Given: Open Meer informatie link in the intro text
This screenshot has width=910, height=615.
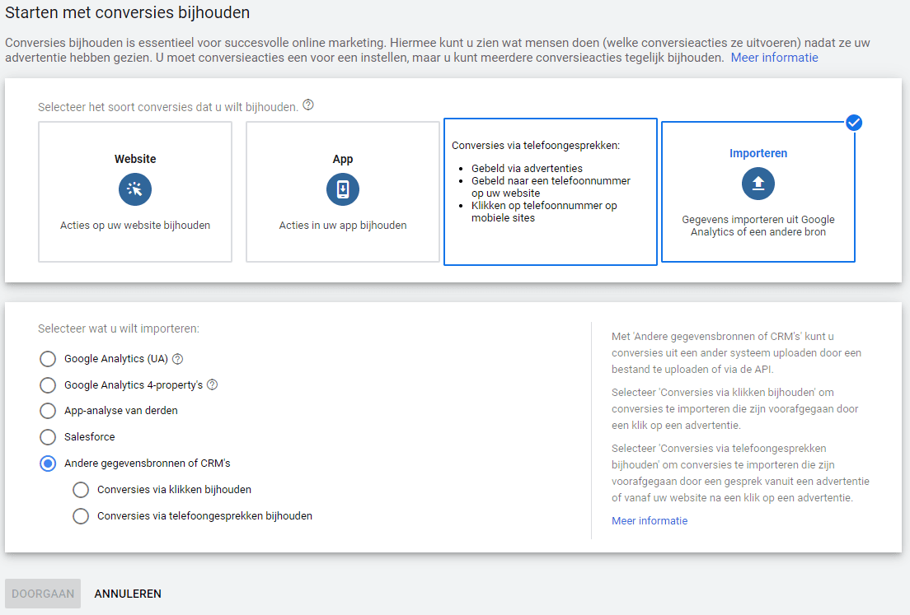Looking at the screenshot, I should [x=774, y=58].
